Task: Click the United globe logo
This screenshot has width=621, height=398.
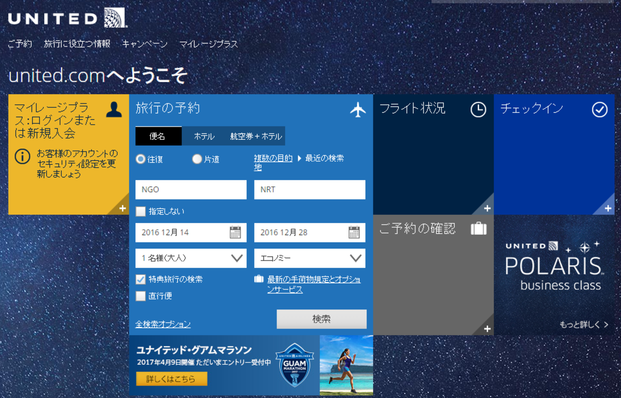Action: coord(115,18)
